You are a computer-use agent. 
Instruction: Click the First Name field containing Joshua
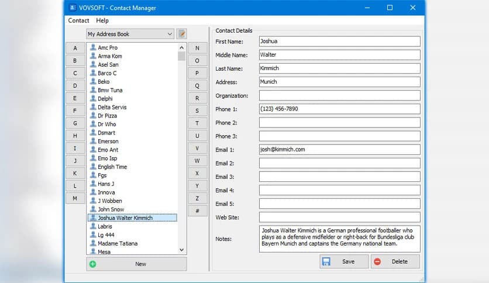[340, 41]
